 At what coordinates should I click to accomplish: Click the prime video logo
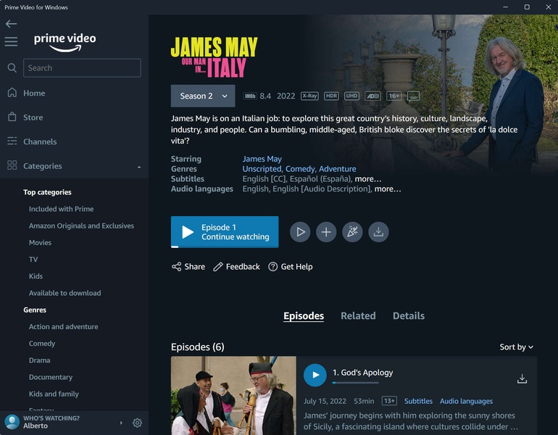click(x=64, y=42)
